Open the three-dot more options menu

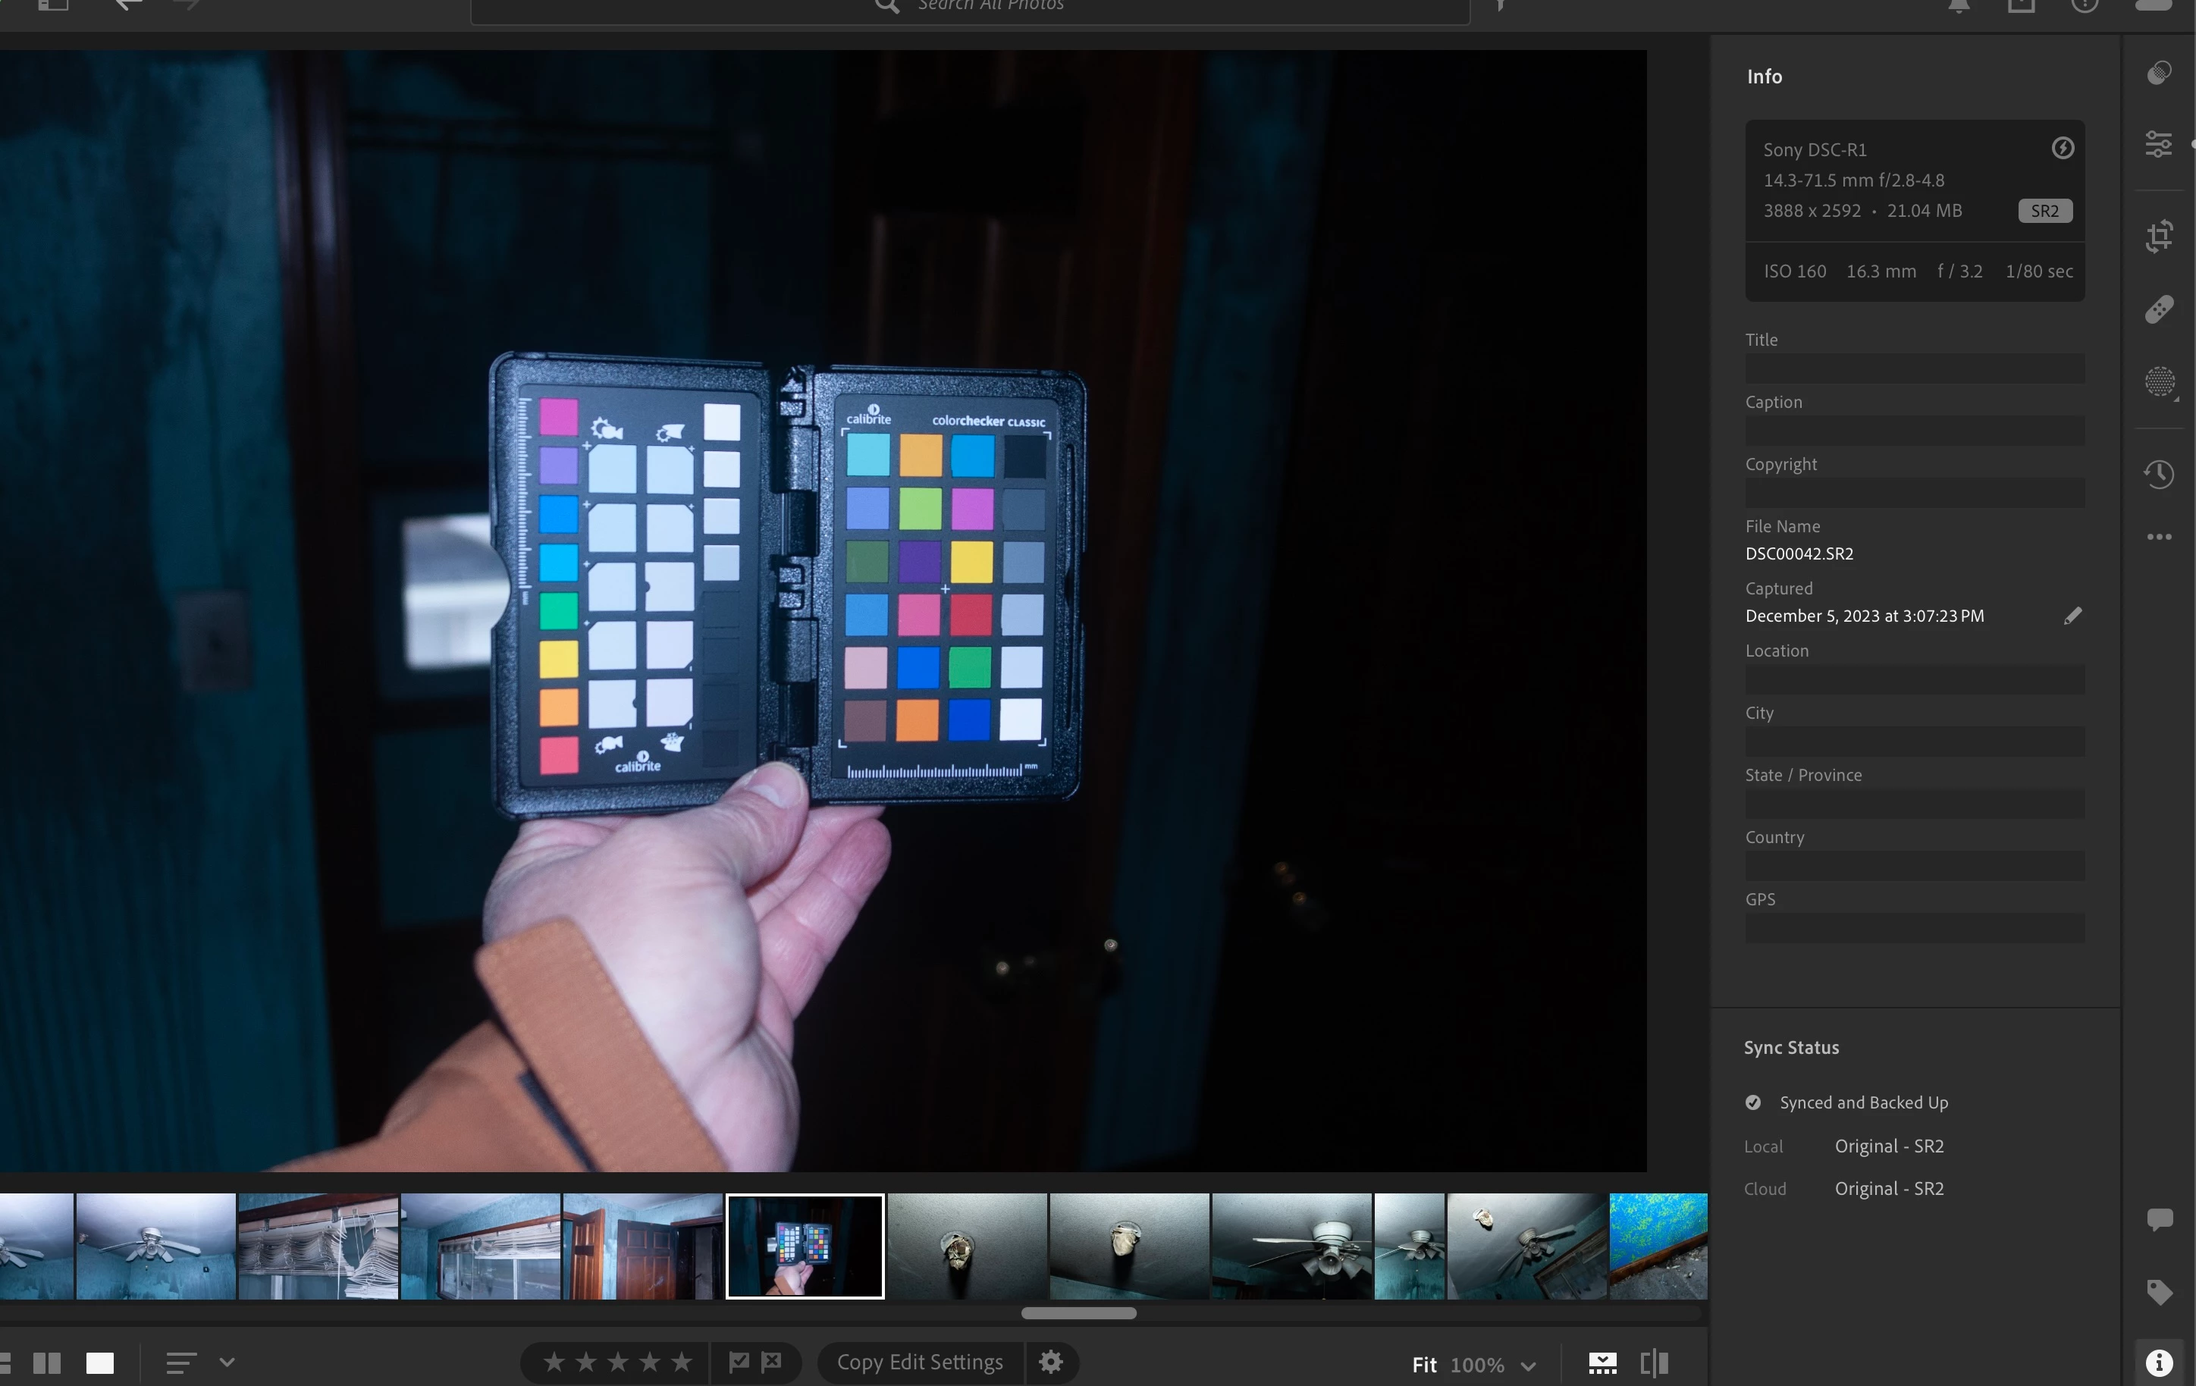pos(2159,537)
